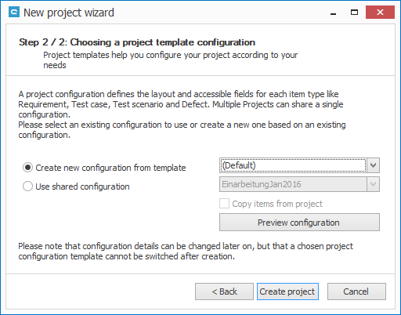Image resolution: width=401 pixels, height=315 pixels.
Task: Minimize the New project wizard window
Action: click(x=333, y=13)
